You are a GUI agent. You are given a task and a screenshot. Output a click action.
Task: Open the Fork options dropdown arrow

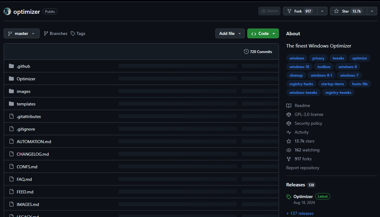(x=322, y=11)
